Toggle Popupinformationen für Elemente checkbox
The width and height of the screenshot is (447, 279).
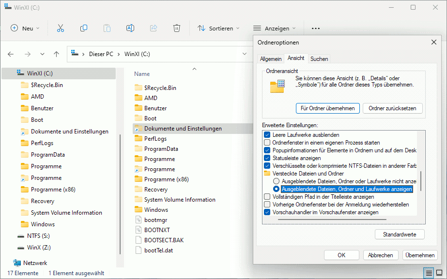click(x=267, y=150)
